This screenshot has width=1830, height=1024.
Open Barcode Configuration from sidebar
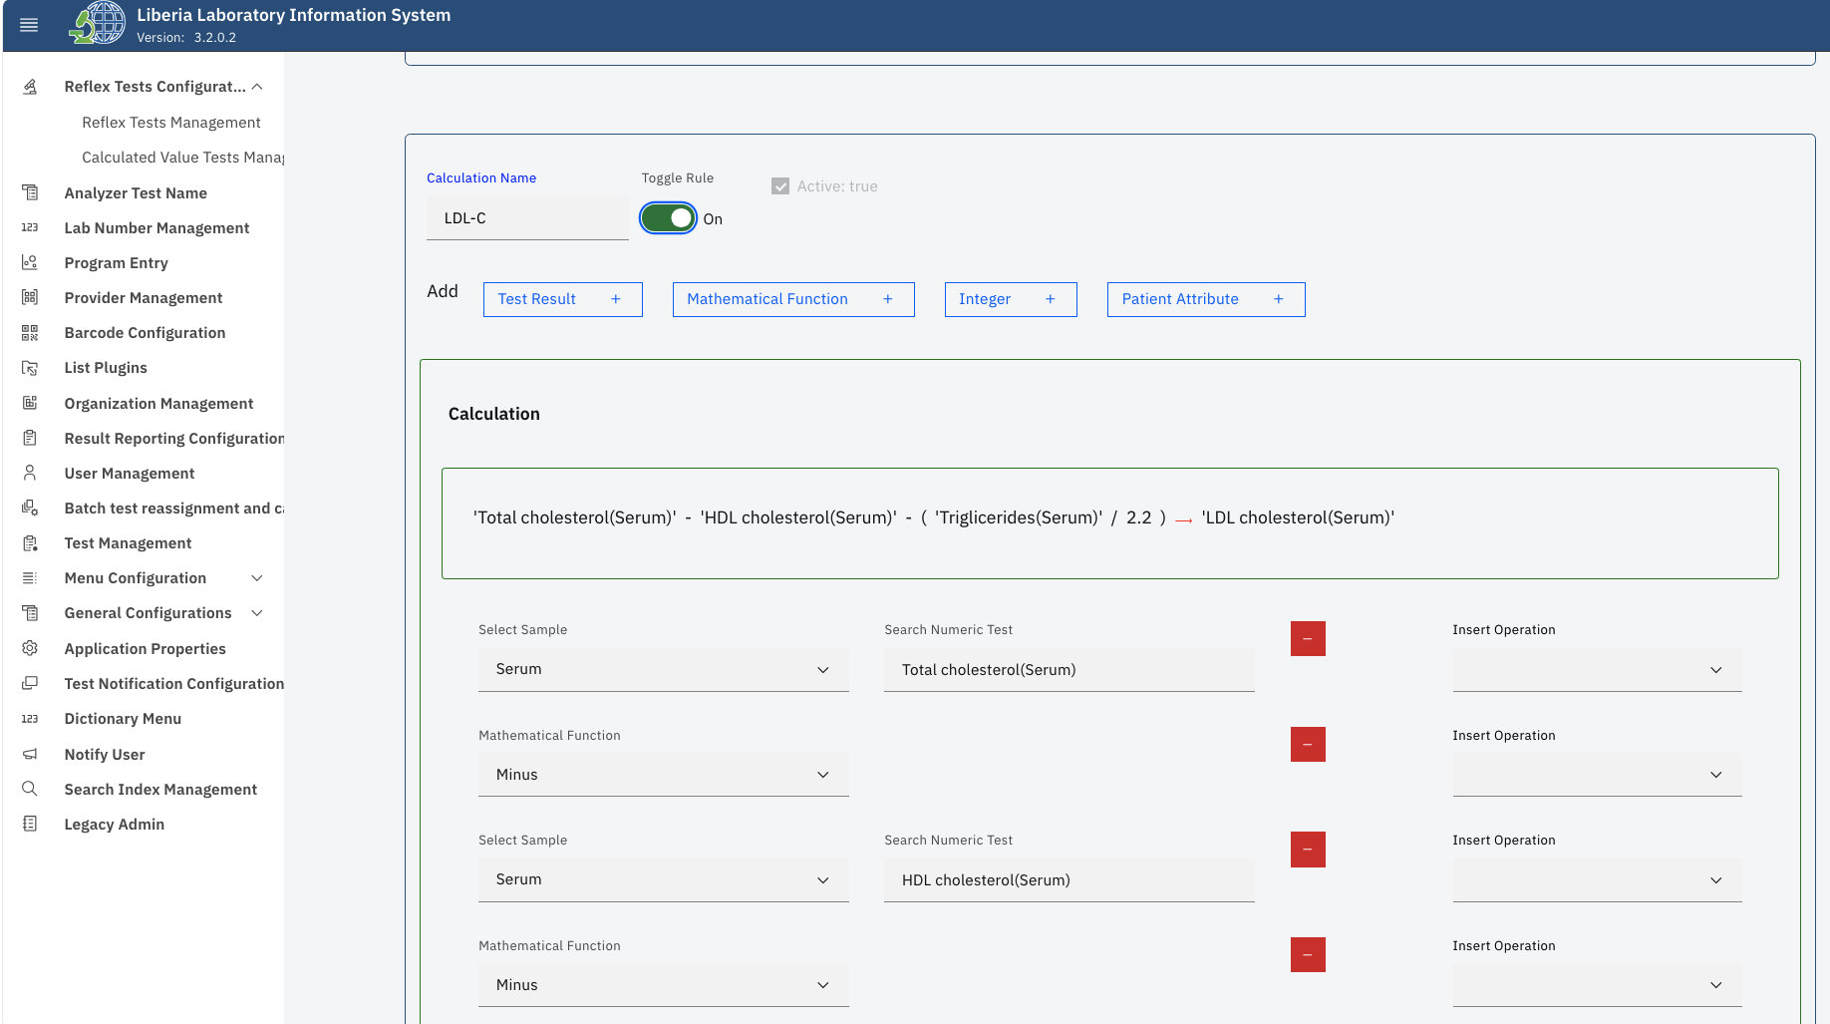coord(145,333)
